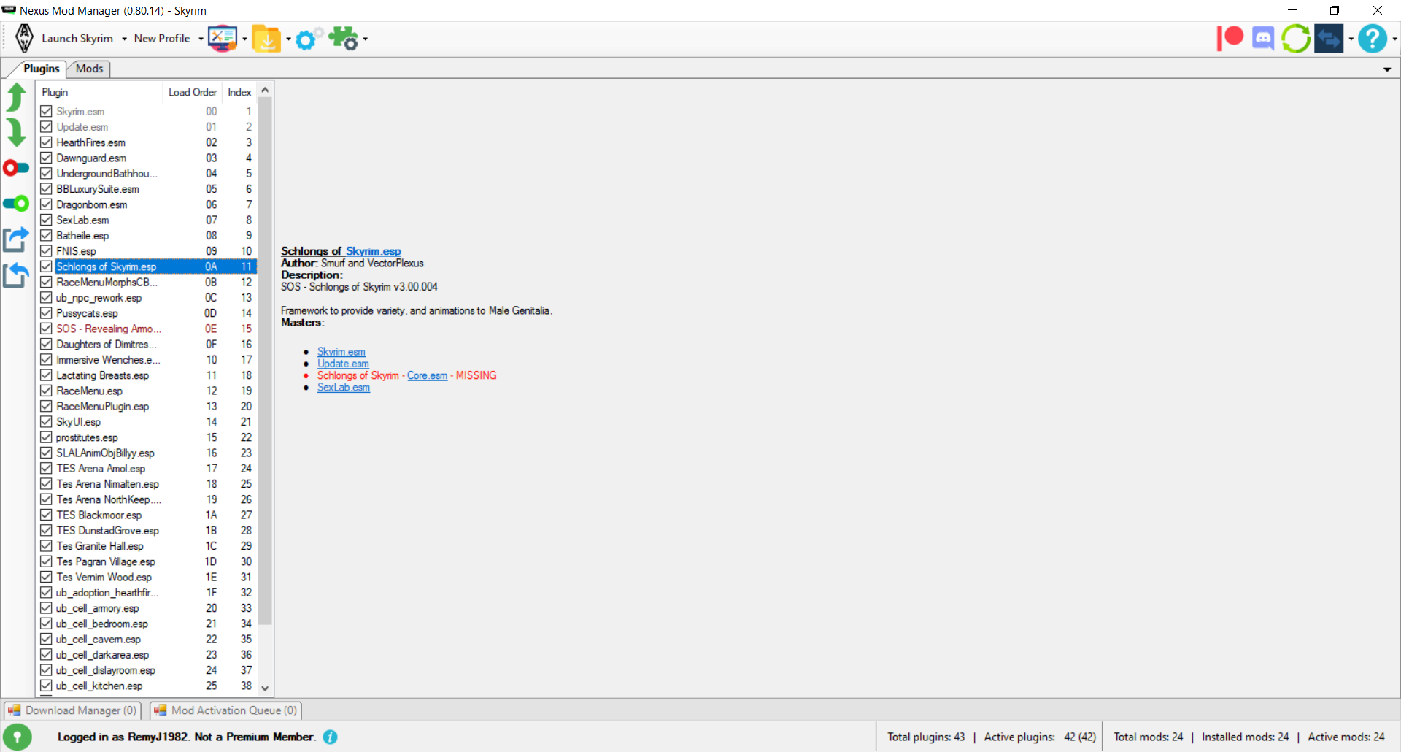Open the tab list dropdown arrow
Screen dimensions: 1401x752
pos(1387,69)
